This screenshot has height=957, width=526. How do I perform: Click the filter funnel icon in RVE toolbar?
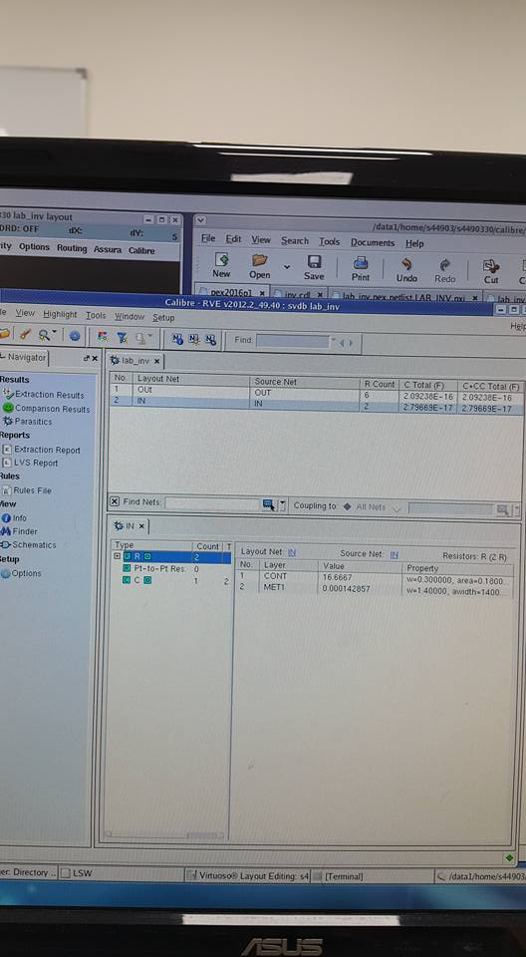[123, 337]
